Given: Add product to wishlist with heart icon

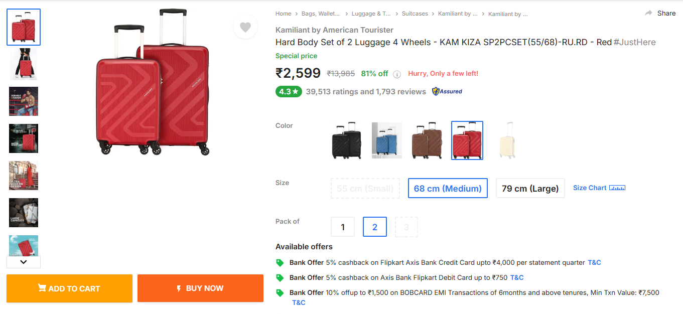Looking at the screenshot, I should [x=245, y=28].
